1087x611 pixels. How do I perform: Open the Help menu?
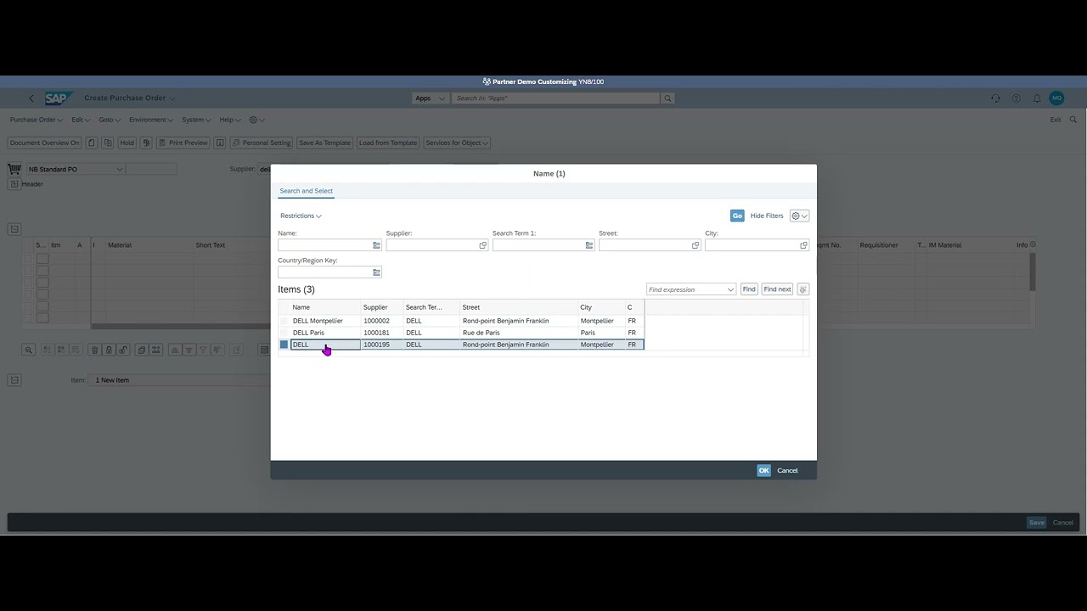(x=229, y=120)
